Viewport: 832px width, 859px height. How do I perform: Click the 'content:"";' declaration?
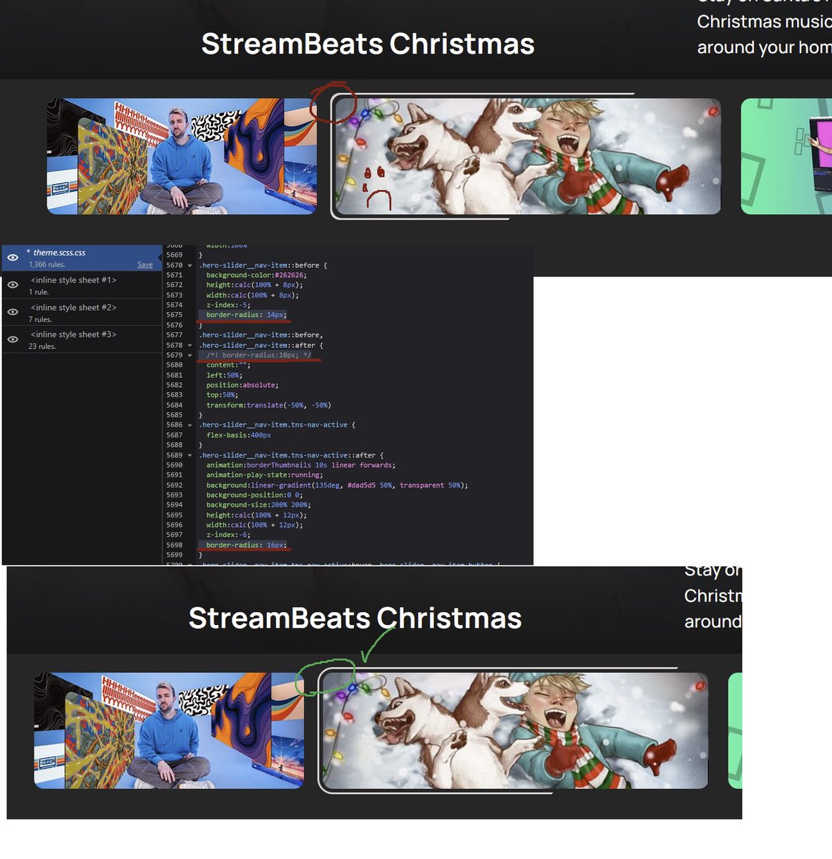[x=228, y=365]
